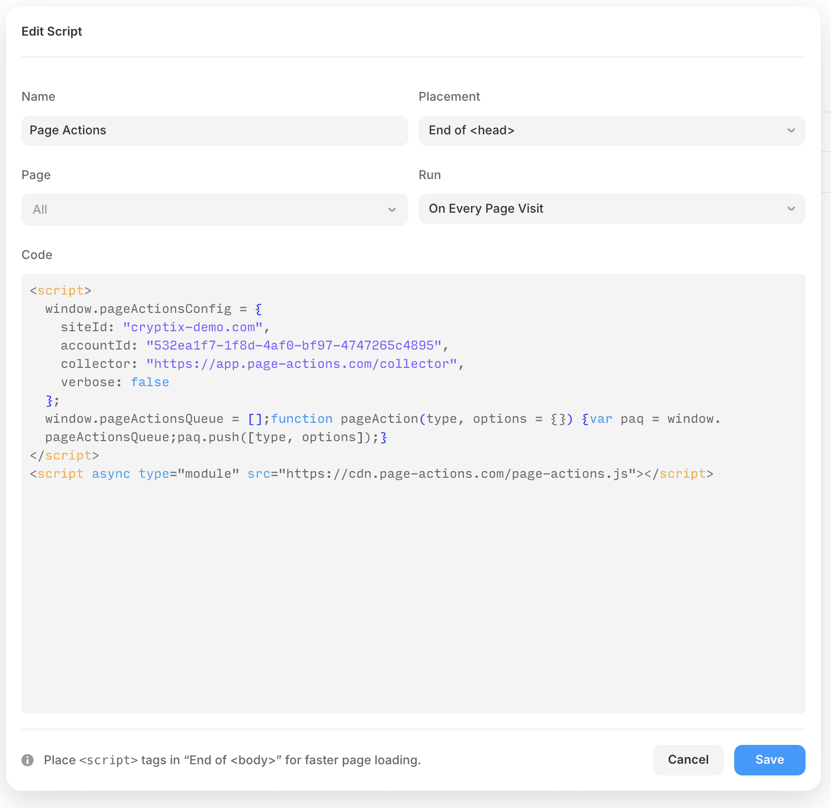Viewport: 831px width, 808px height.
Task: Click the Placement label
Action: point(449,97)
